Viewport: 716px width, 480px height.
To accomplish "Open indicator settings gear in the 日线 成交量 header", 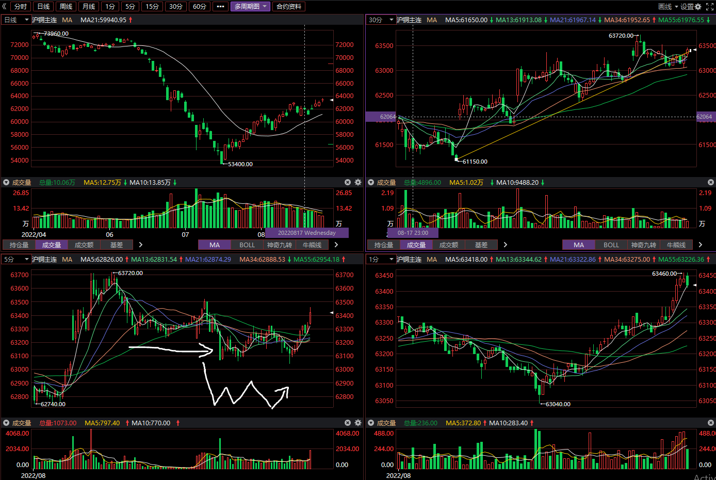I will coord(358,182).
